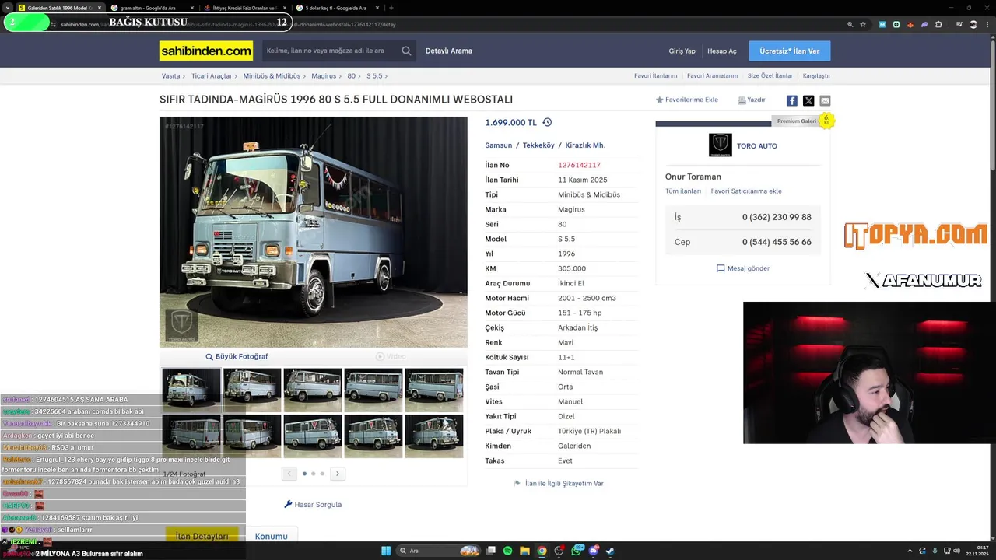Click the price history clock icon

tap(547, 122)
